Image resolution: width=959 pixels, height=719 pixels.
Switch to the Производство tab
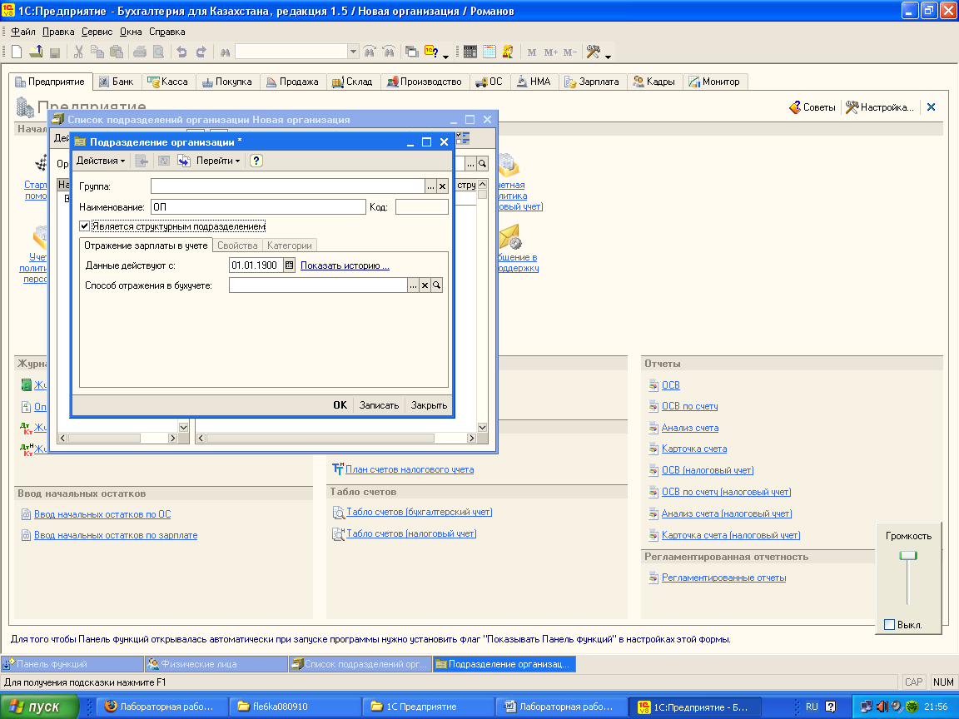[x=425, y=82]
